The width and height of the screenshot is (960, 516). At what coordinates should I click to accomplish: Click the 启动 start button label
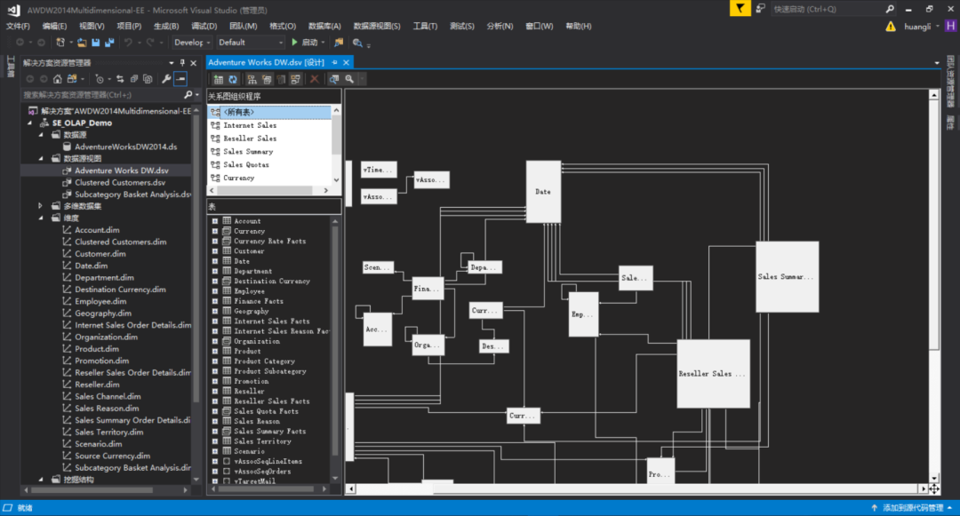[310, 43]
